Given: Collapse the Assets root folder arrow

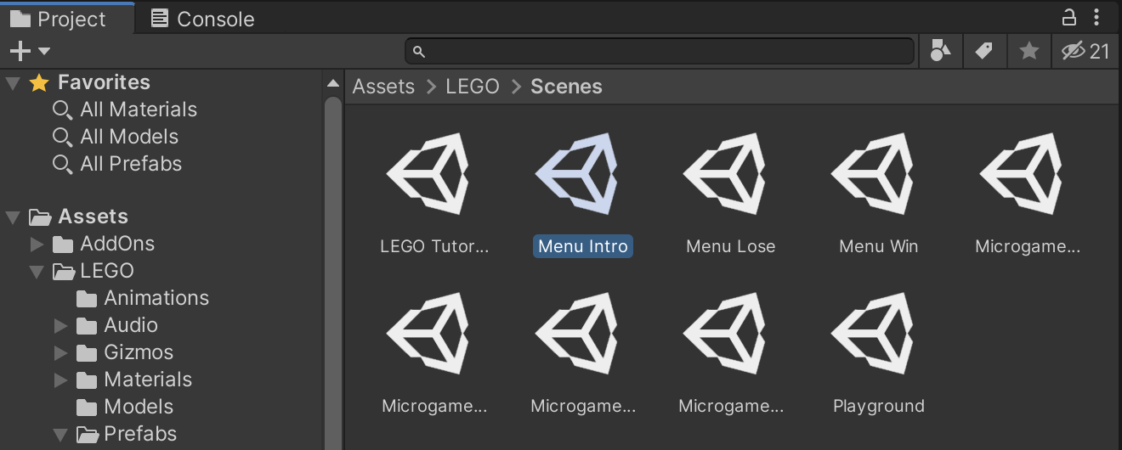Looking at the screenshot, I should click(13, 217).
